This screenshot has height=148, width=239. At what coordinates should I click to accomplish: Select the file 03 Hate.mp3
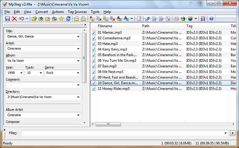tap(108, 44)
